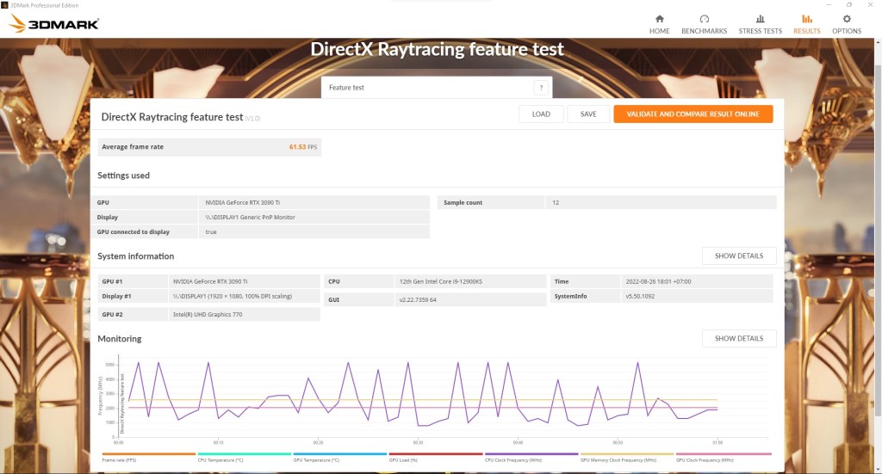
Task: Show details for System information
Action: tap(738, 255)
